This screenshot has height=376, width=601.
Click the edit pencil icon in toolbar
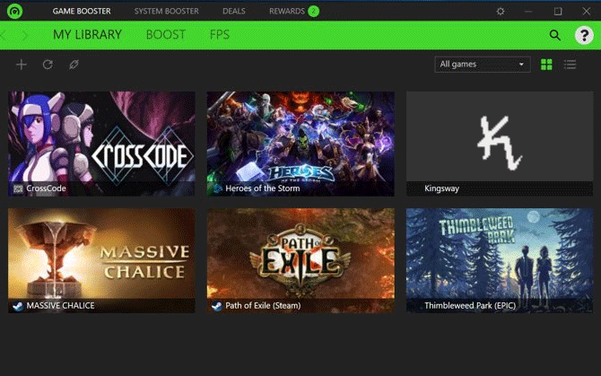pos(74,65)
